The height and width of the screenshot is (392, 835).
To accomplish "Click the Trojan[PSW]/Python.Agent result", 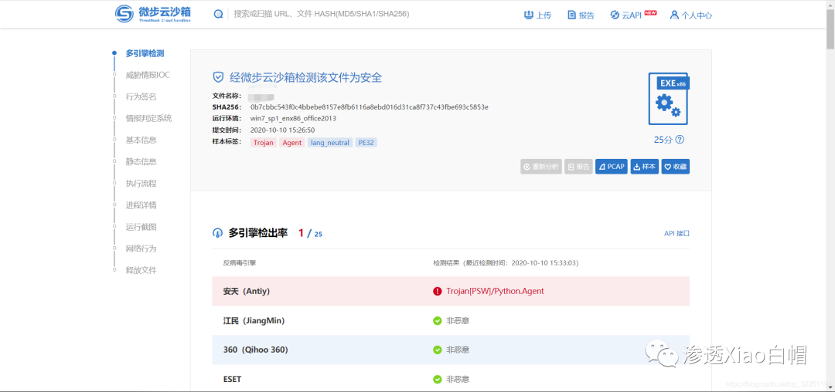I will [496, 291].
